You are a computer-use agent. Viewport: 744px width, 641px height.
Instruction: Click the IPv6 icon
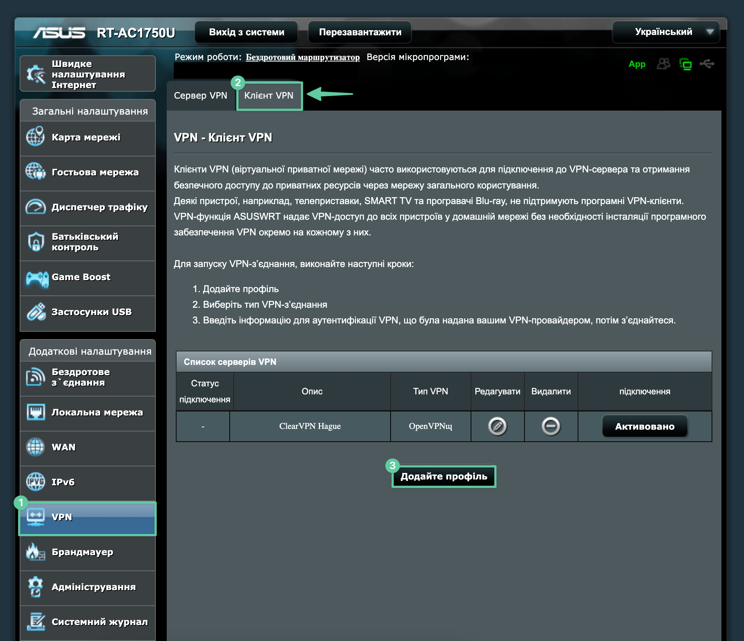[x=35, y=482]
